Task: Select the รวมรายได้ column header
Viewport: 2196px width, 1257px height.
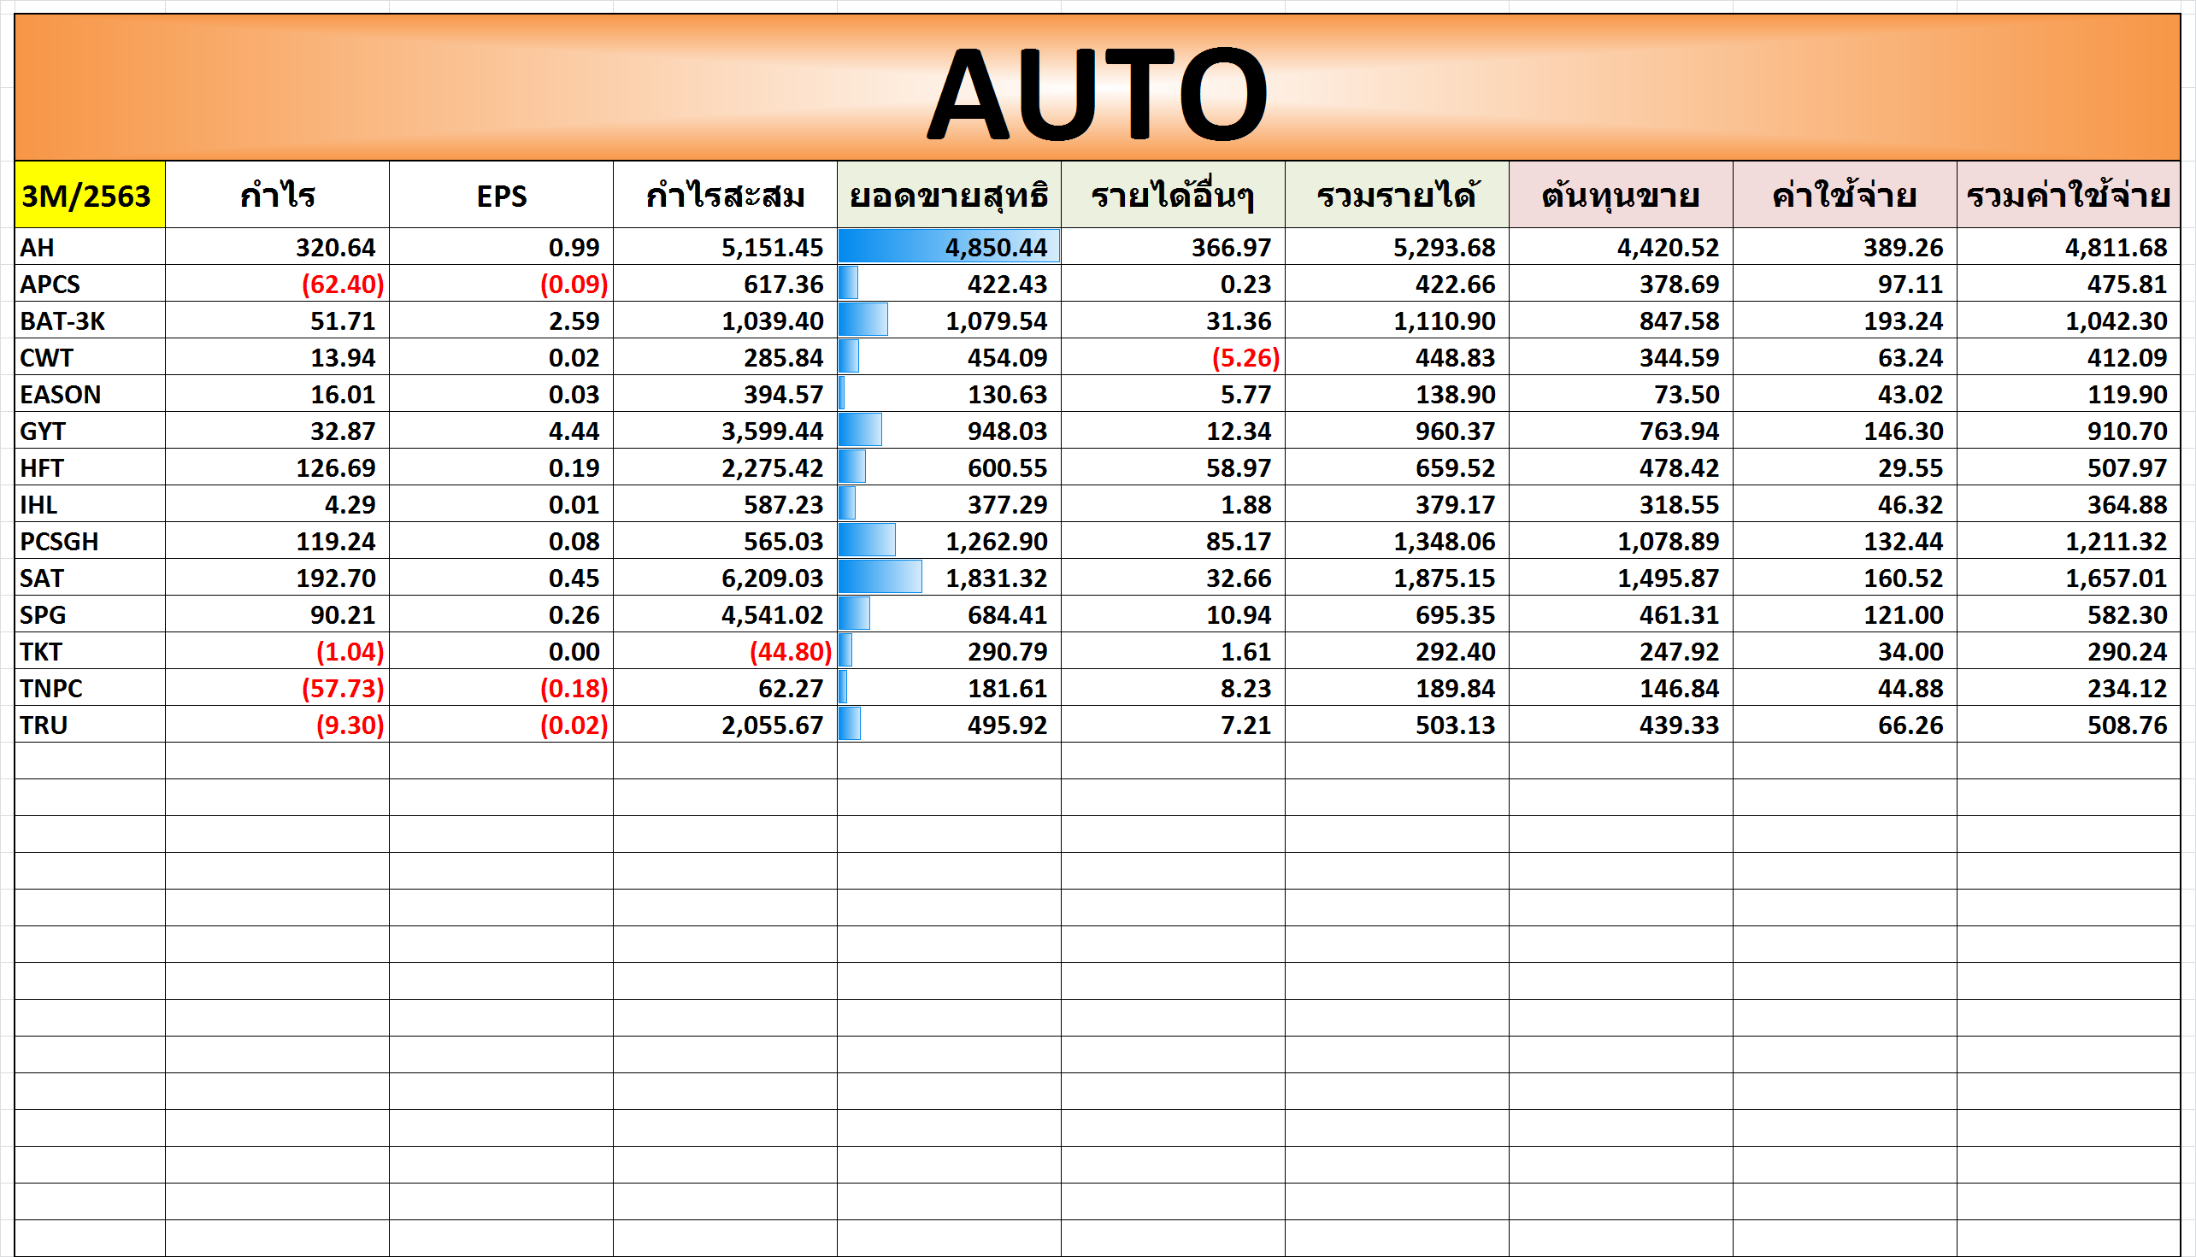Action: 1397,195
